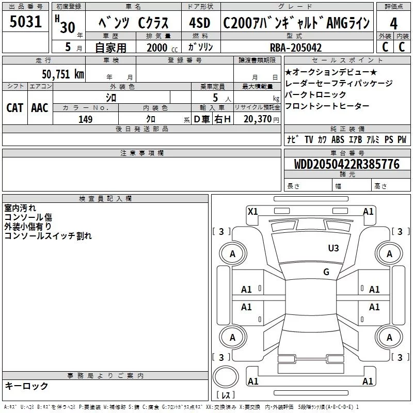Click the 長さ dimension field
413x413 pixels.
(308, 186)
